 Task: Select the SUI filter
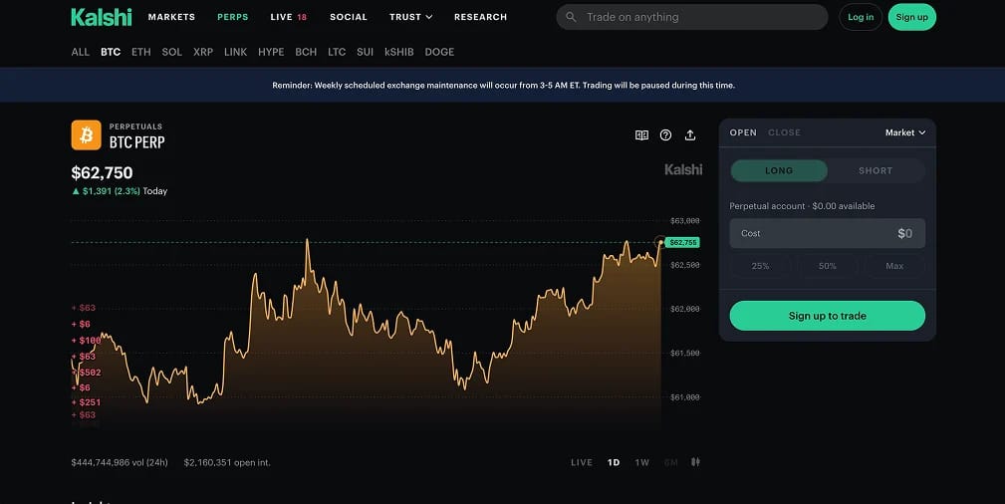click(x=366, y=52)
